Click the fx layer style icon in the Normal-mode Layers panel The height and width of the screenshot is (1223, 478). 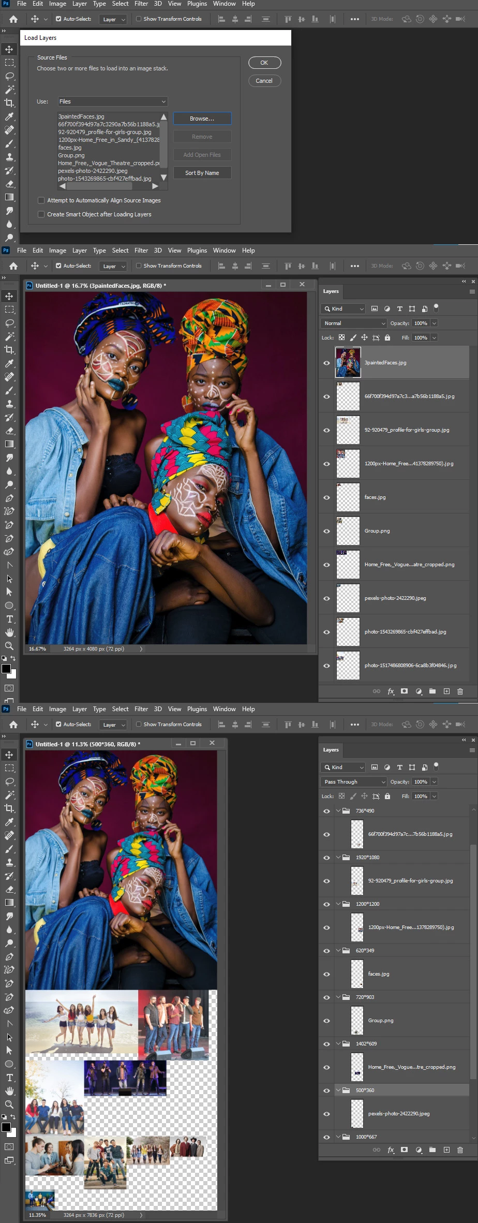tap(391, 691)
